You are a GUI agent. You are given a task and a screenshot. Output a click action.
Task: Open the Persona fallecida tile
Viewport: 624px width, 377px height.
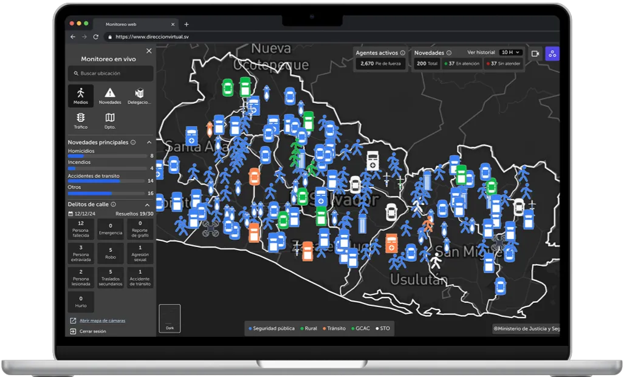(x=81, y=229)
